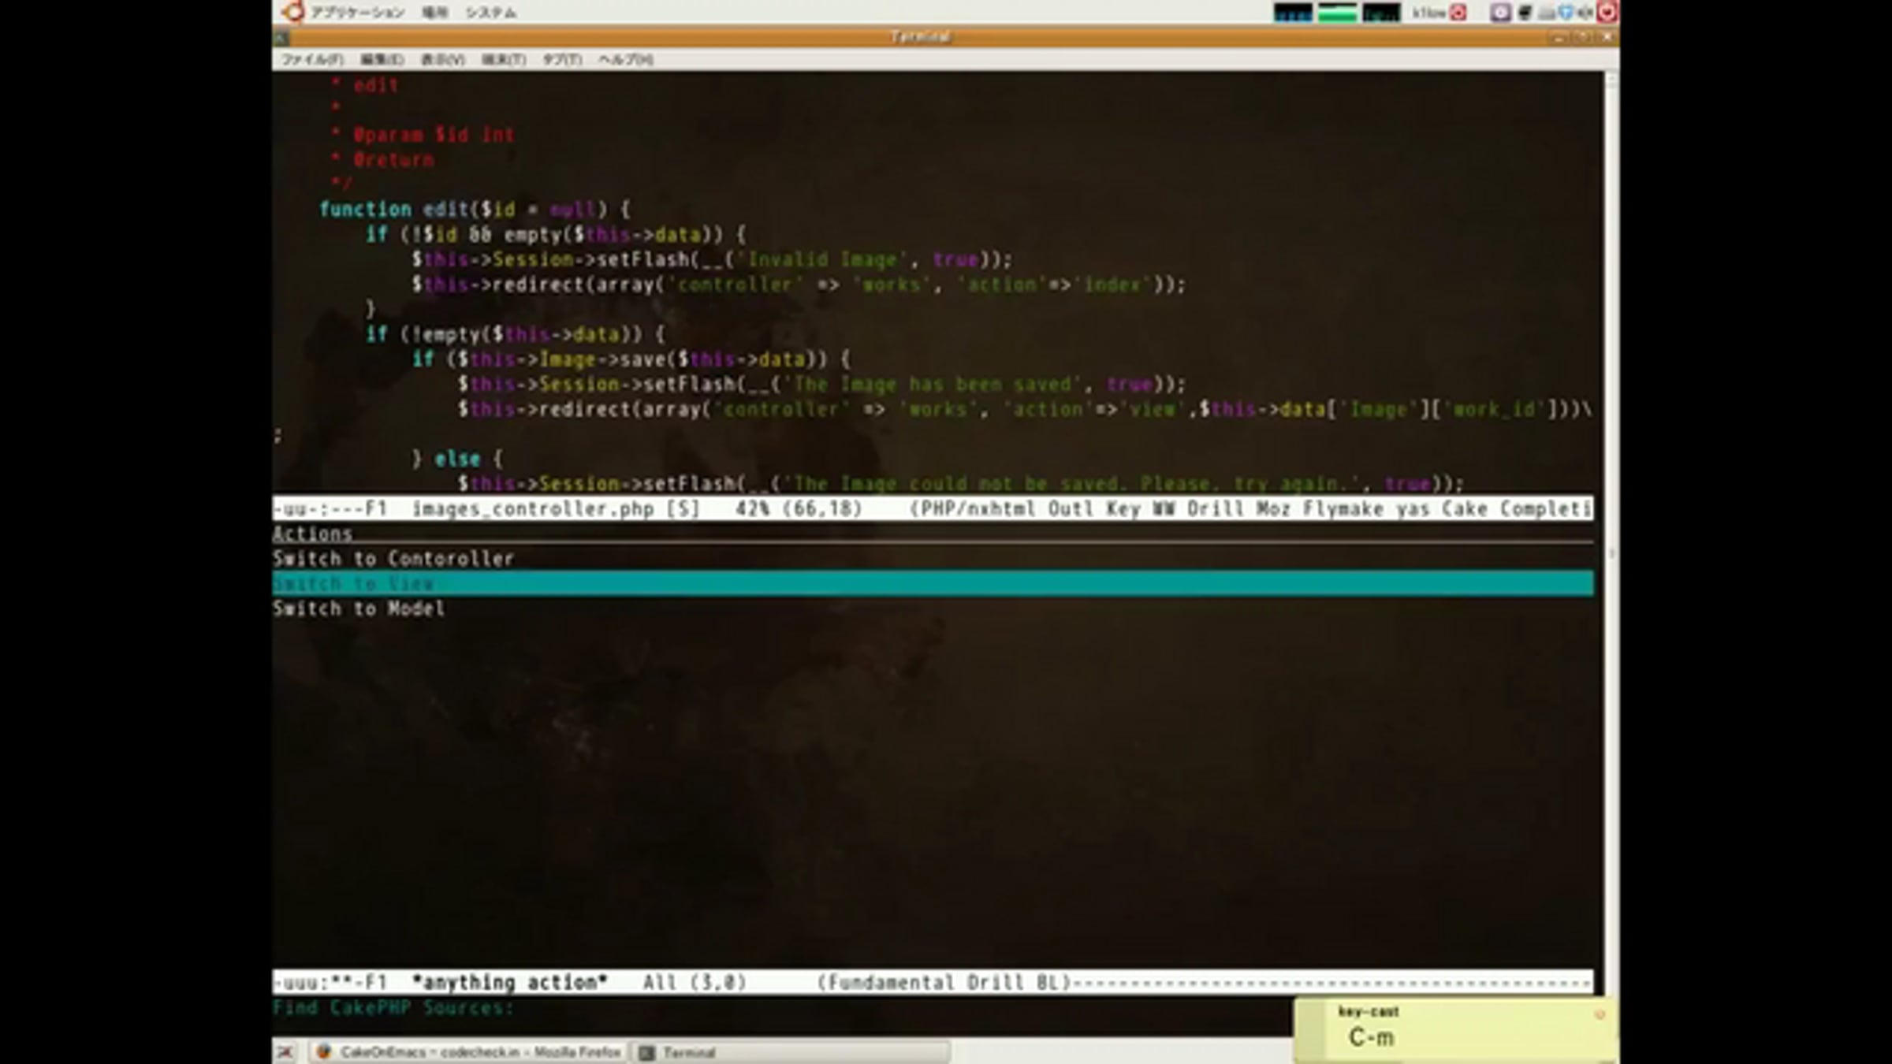
Task: Click the green system monitor graph applet
Action: click(x=1337, y=13)
